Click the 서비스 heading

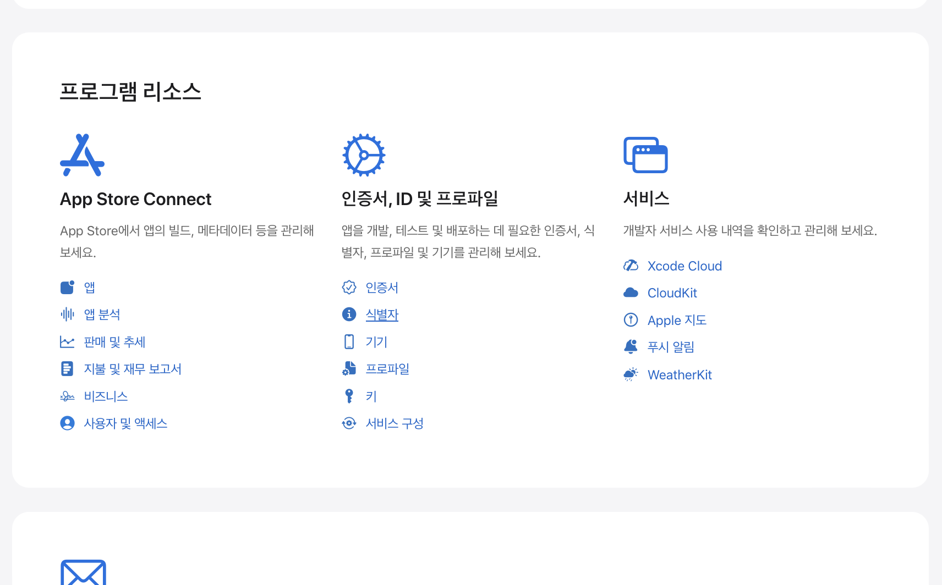(x=646, y=198)
